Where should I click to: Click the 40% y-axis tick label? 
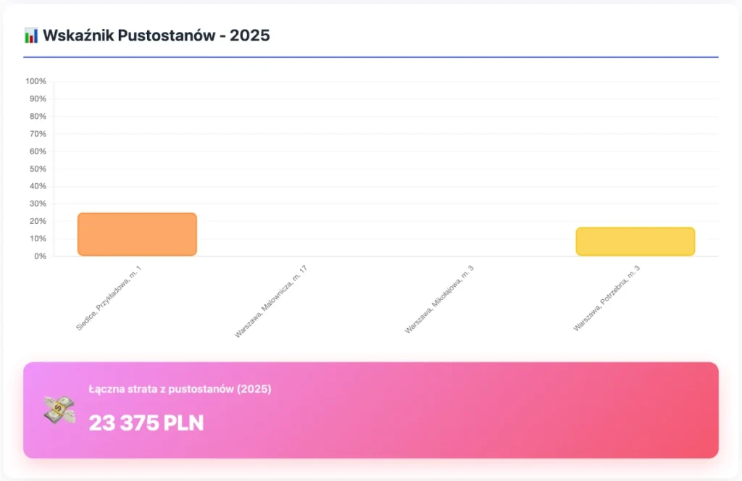click(38, 186)
